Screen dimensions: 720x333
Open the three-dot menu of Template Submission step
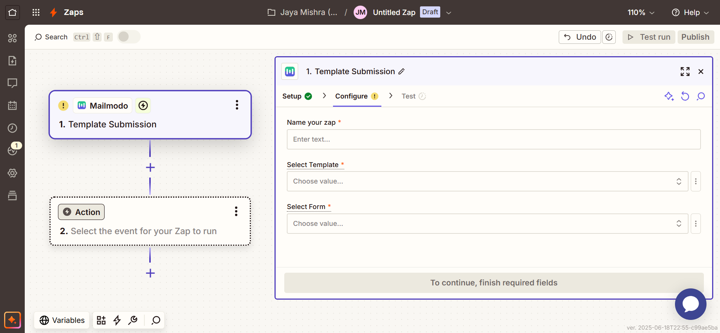[x=237, y=105]
